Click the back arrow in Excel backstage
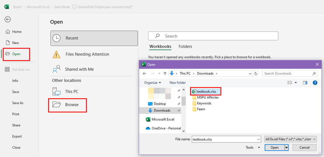This screenshot has width=324, height=157. pyautogui.click(x=8, y=19)
